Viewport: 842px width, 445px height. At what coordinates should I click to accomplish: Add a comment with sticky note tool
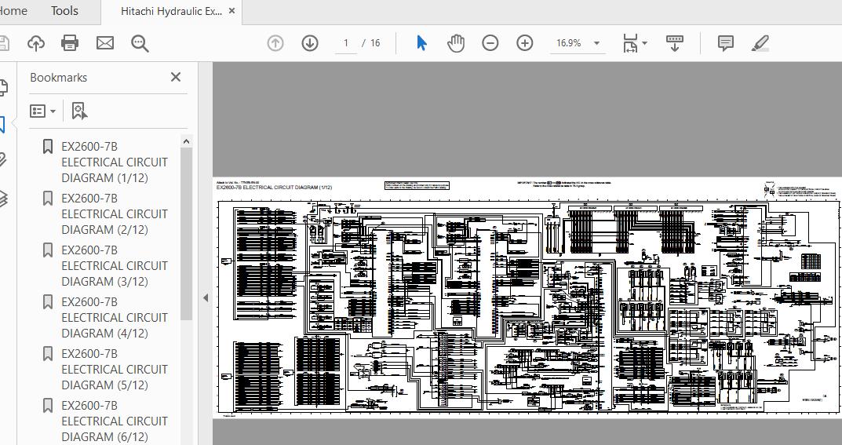[726, 43]
